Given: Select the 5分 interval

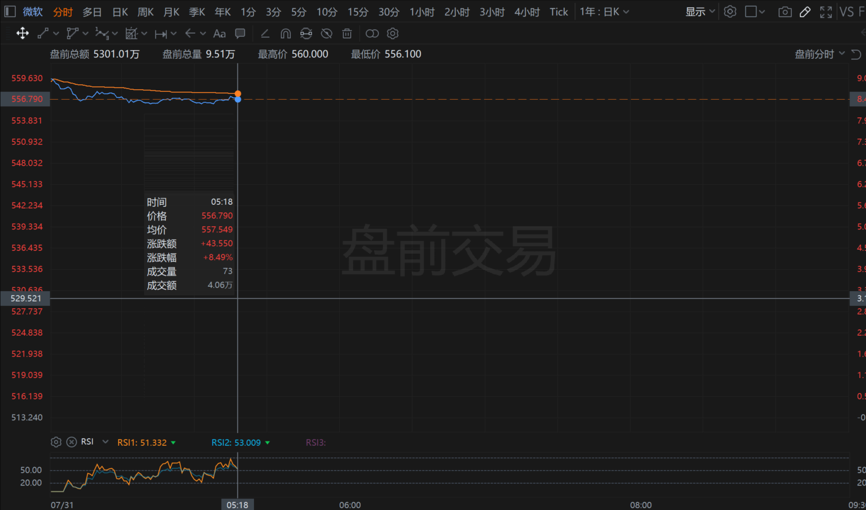Looking at the screenshot, I should (x=299, y=12).
